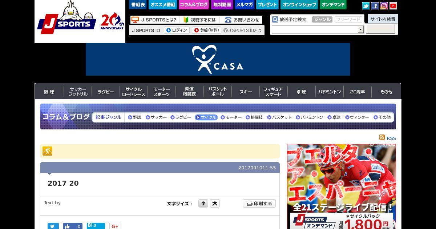Open ラグビー in main sports navigation

[106, 92]
